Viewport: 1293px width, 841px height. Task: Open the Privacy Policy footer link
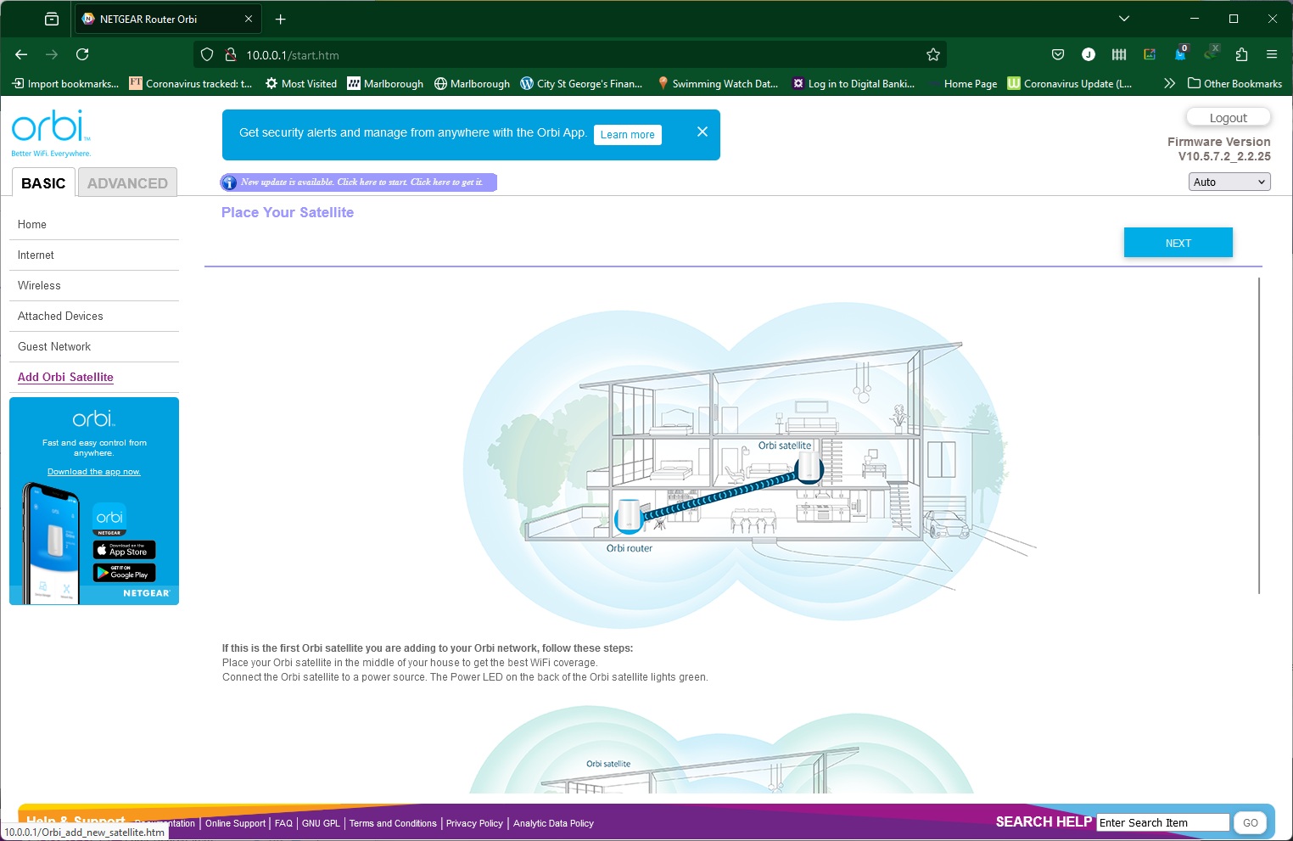click(x=474, y=823)
